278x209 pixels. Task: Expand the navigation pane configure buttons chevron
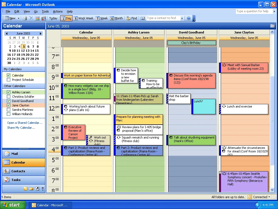(x=43, y=189)
